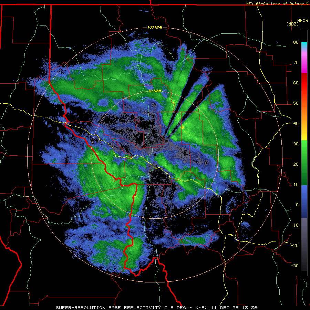Viewport: 310px width, 310px height.
Task: Click the 40 dBZ scale value
Action: (296, 123)
